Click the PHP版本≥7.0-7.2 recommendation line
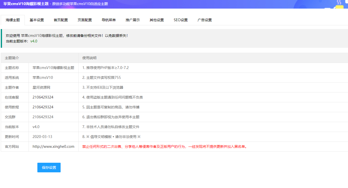 click(106, 68)
